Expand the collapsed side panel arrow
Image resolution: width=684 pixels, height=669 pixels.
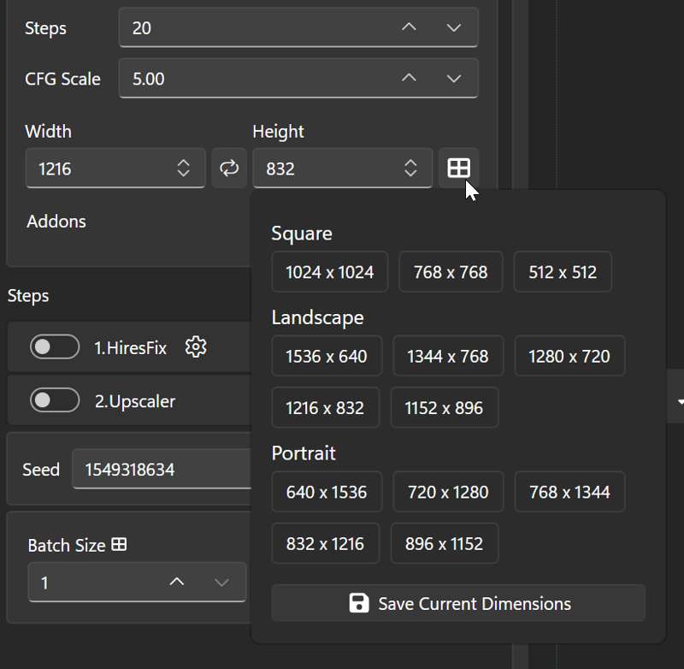680,400
